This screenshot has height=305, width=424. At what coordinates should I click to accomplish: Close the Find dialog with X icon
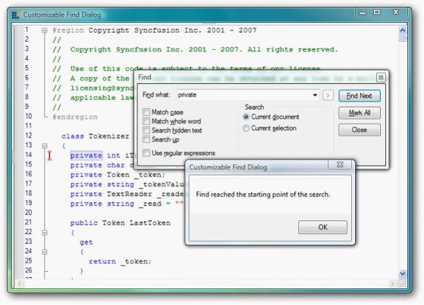pyautogui.click(x=381, y=77)
